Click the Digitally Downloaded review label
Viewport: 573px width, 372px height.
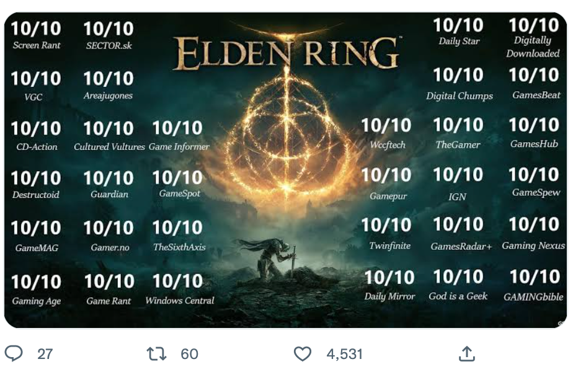(x=533, y=46)
